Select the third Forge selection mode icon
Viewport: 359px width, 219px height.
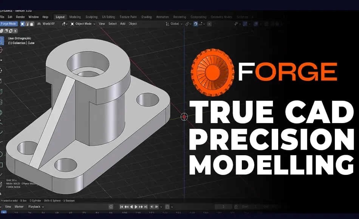click(x=32, y=24)
